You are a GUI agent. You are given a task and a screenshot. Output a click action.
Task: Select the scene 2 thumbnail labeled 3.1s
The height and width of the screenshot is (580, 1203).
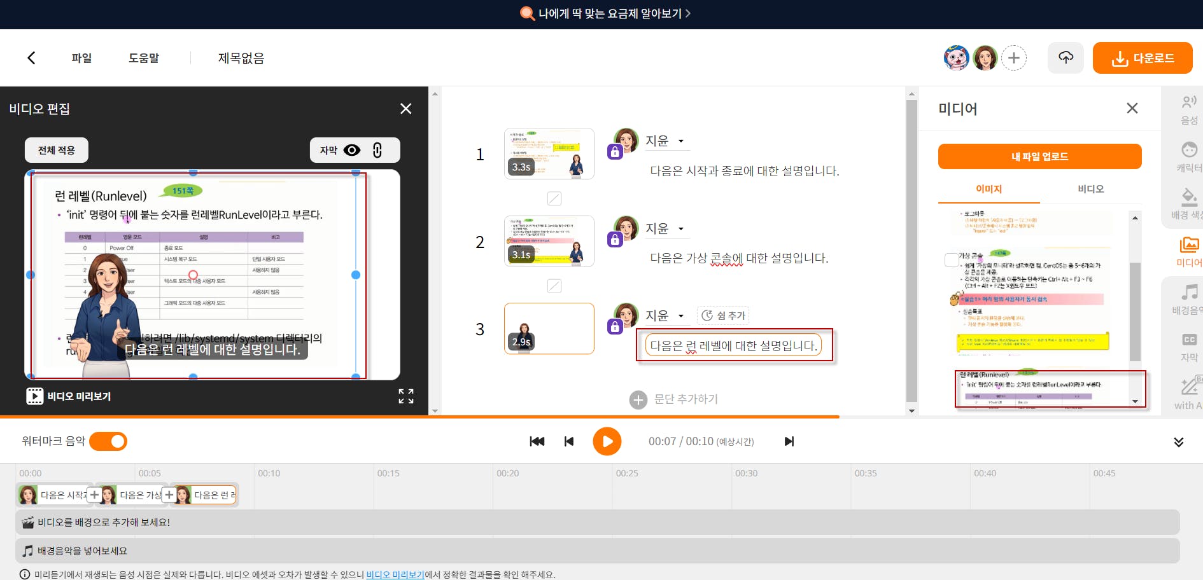click(549, 241)
